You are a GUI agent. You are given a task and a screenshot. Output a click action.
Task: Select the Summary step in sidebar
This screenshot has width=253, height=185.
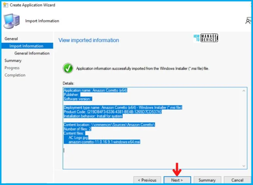[13, 61]
